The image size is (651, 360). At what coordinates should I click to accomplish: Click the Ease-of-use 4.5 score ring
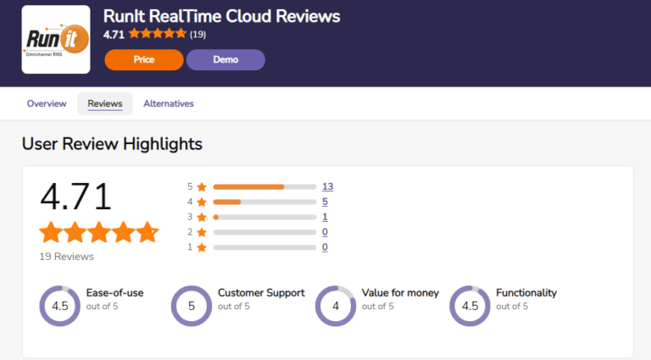59,306
